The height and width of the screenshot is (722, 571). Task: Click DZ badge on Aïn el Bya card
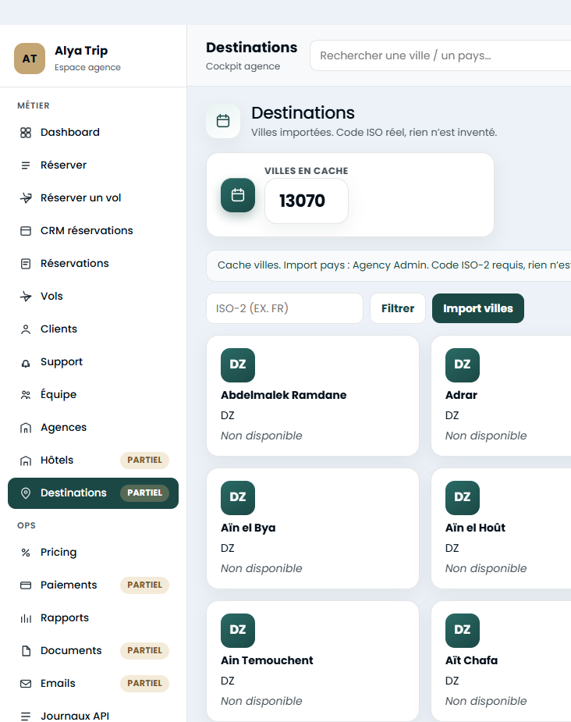tap(238, 498)
